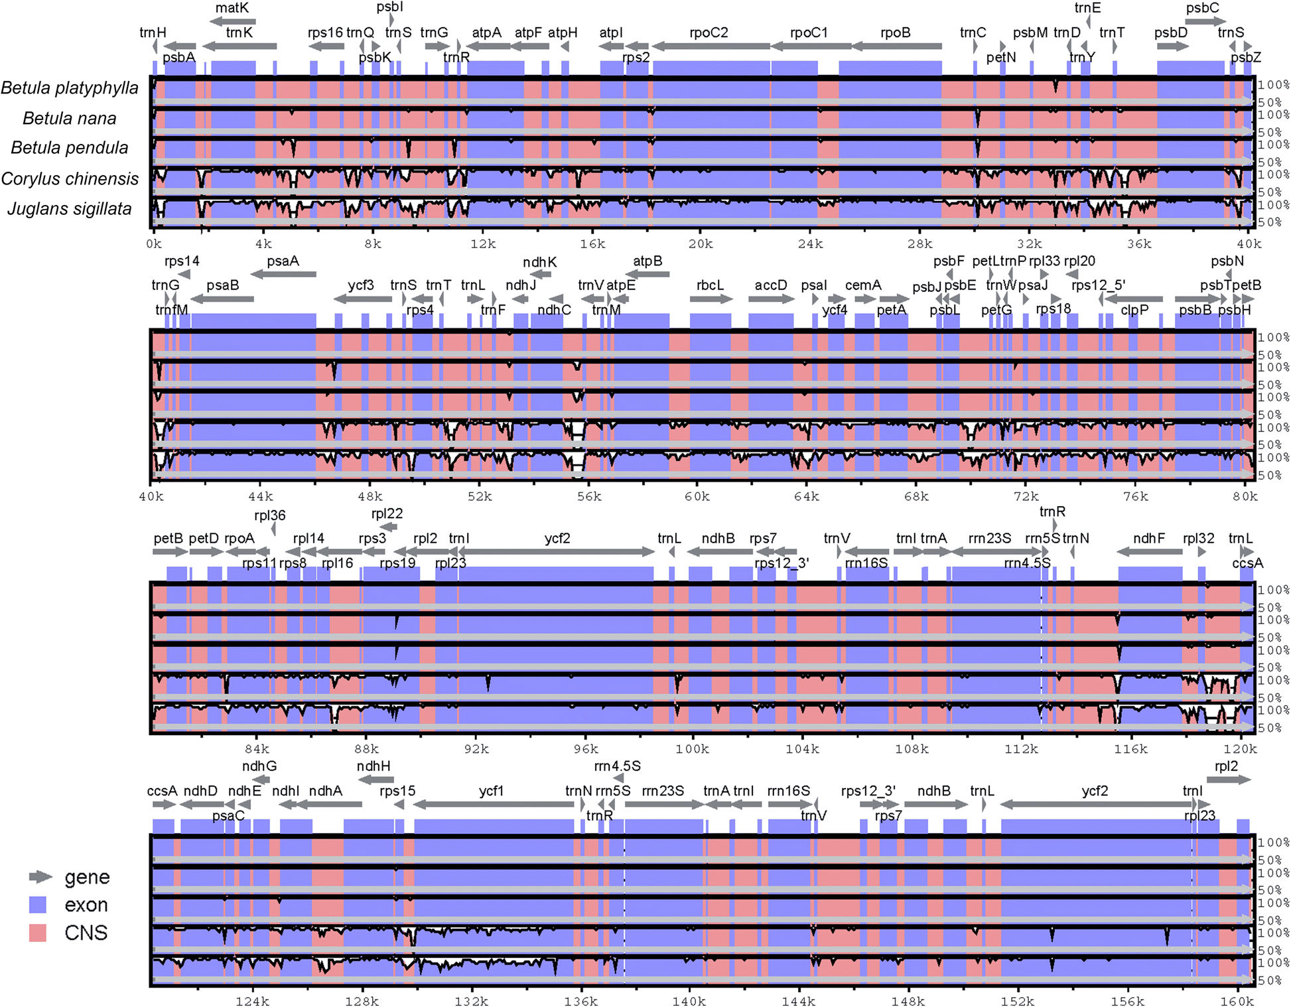The width and height of the screenshot is (1291, 1007).
Task: Click the rps15 gene label
Action: [x=397, y=791]
